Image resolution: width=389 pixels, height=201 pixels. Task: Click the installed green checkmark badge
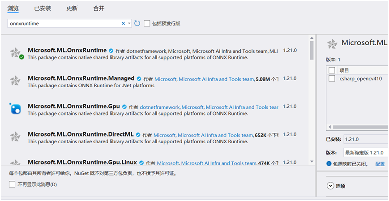(x=21, y=57)
